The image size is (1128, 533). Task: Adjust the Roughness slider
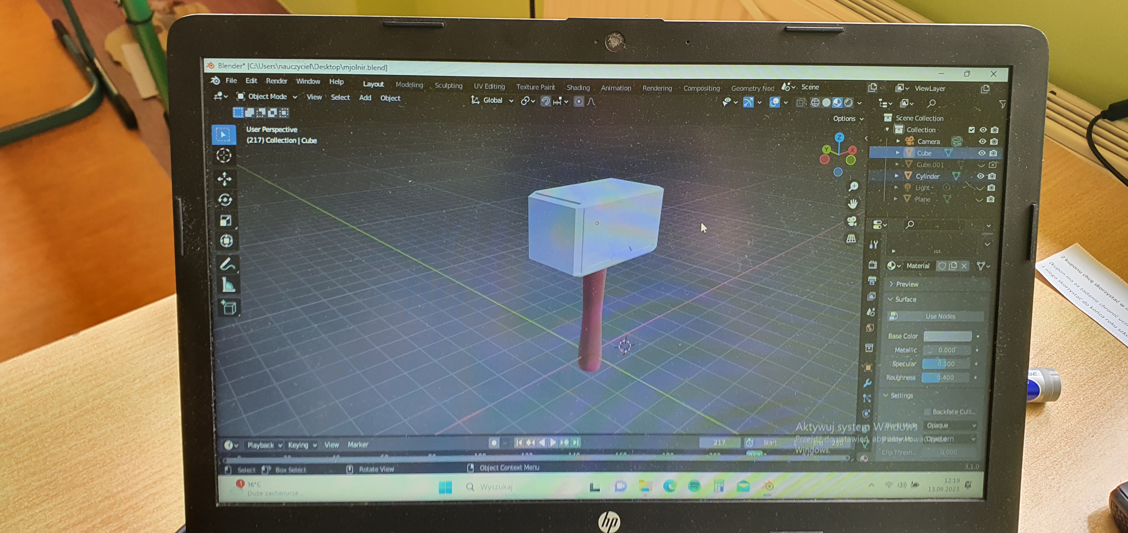[x=946, y=377]
